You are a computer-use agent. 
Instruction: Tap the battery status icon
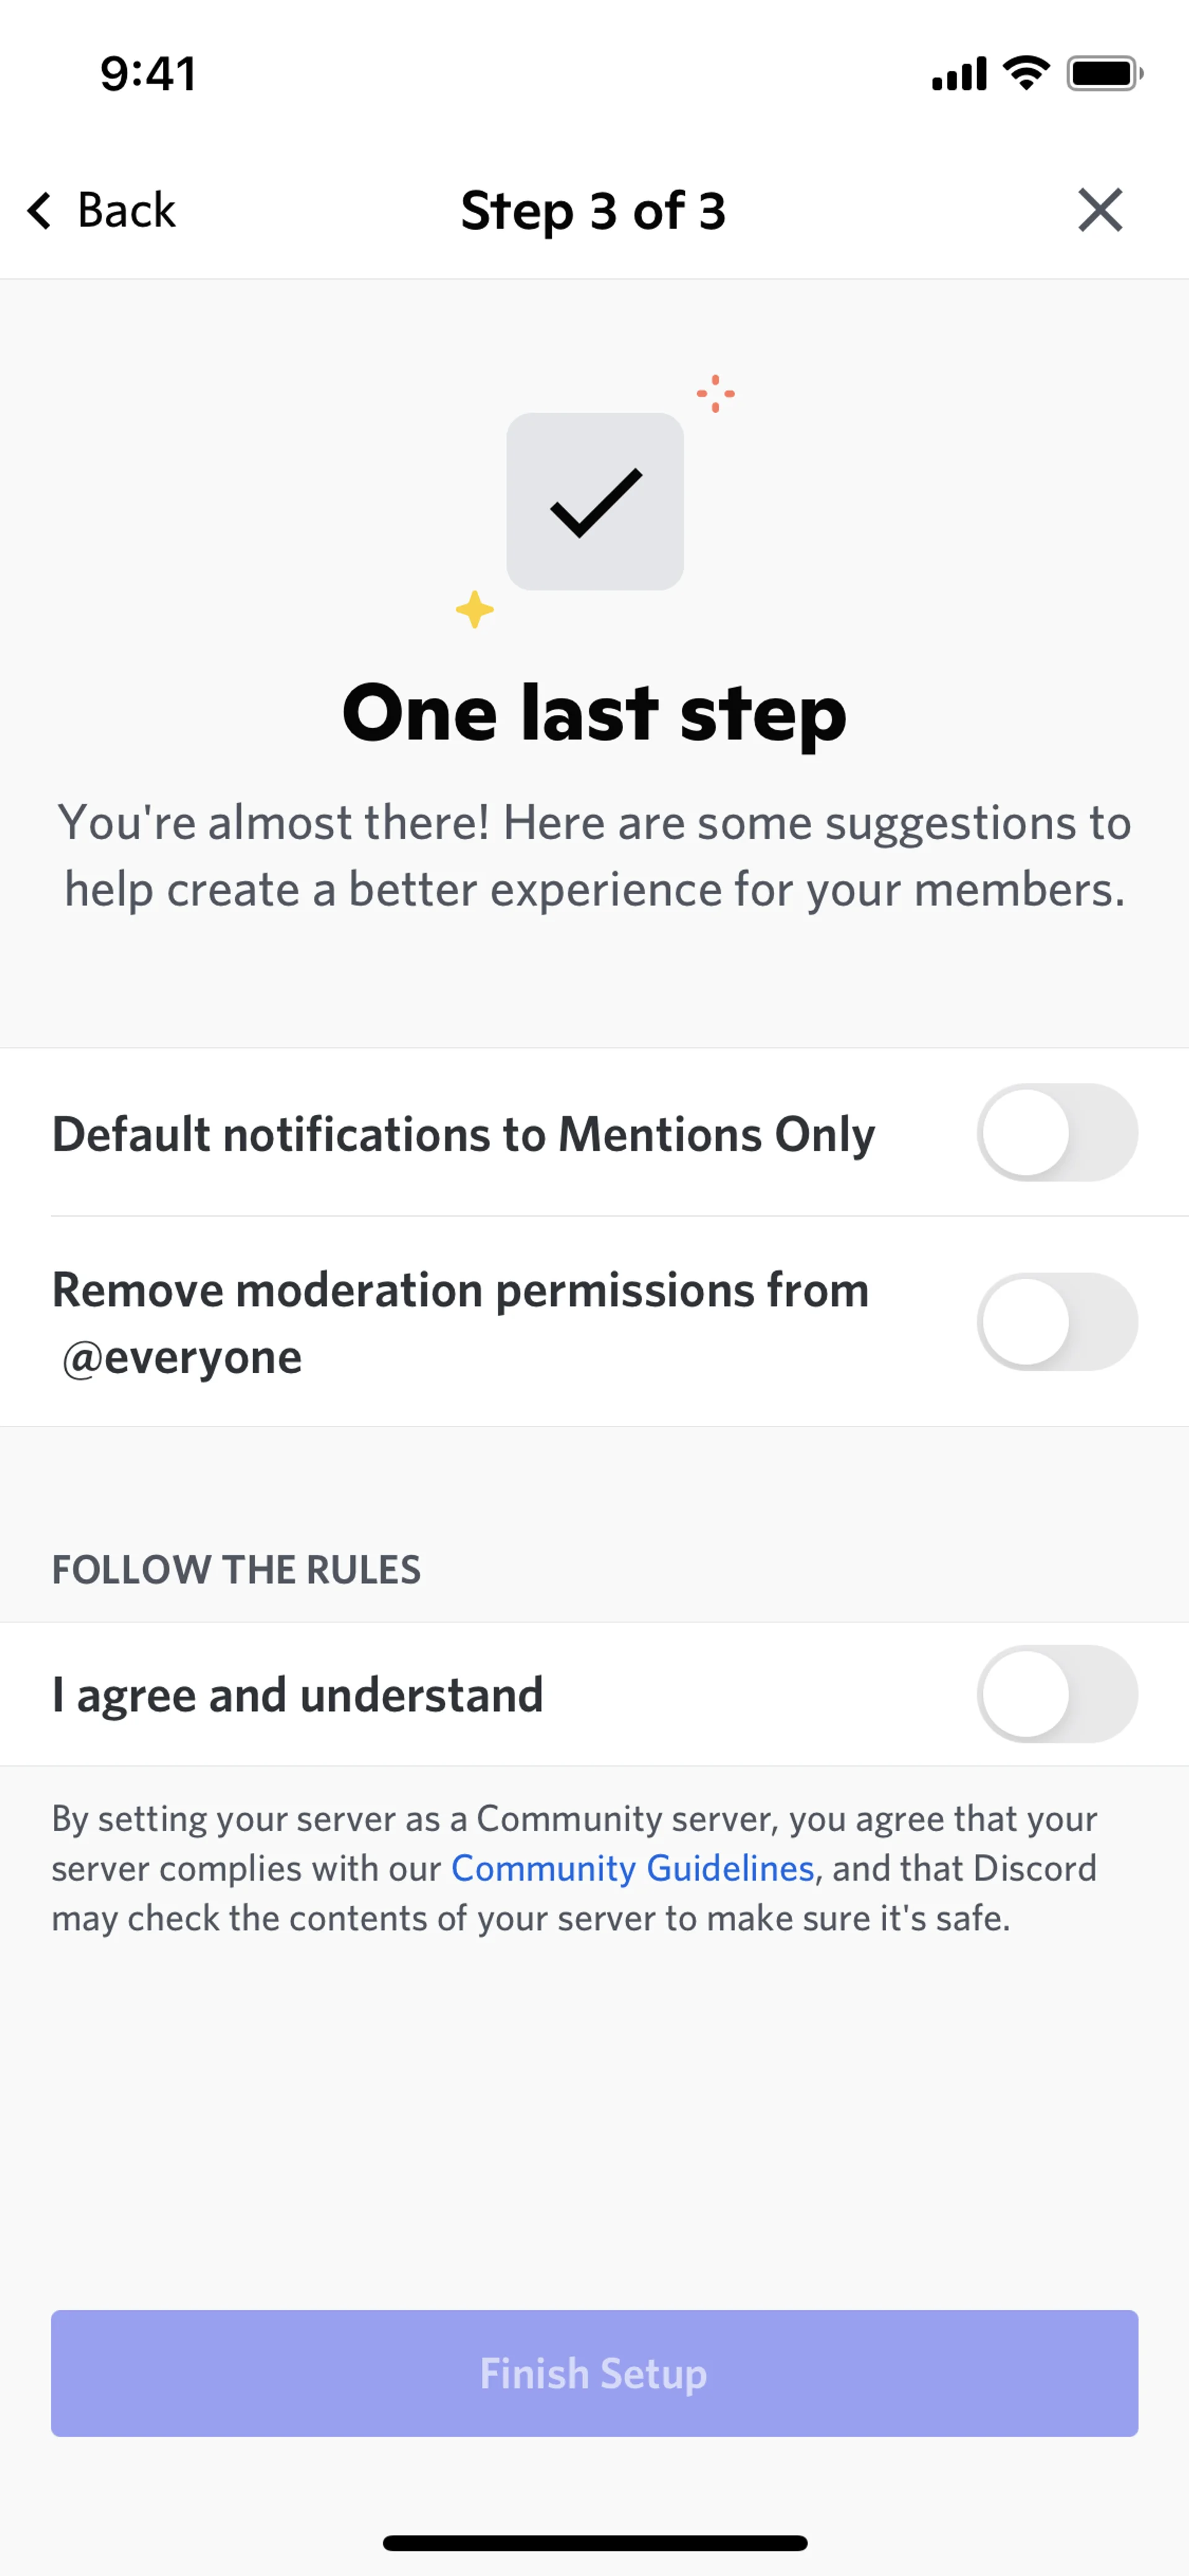1104,73
